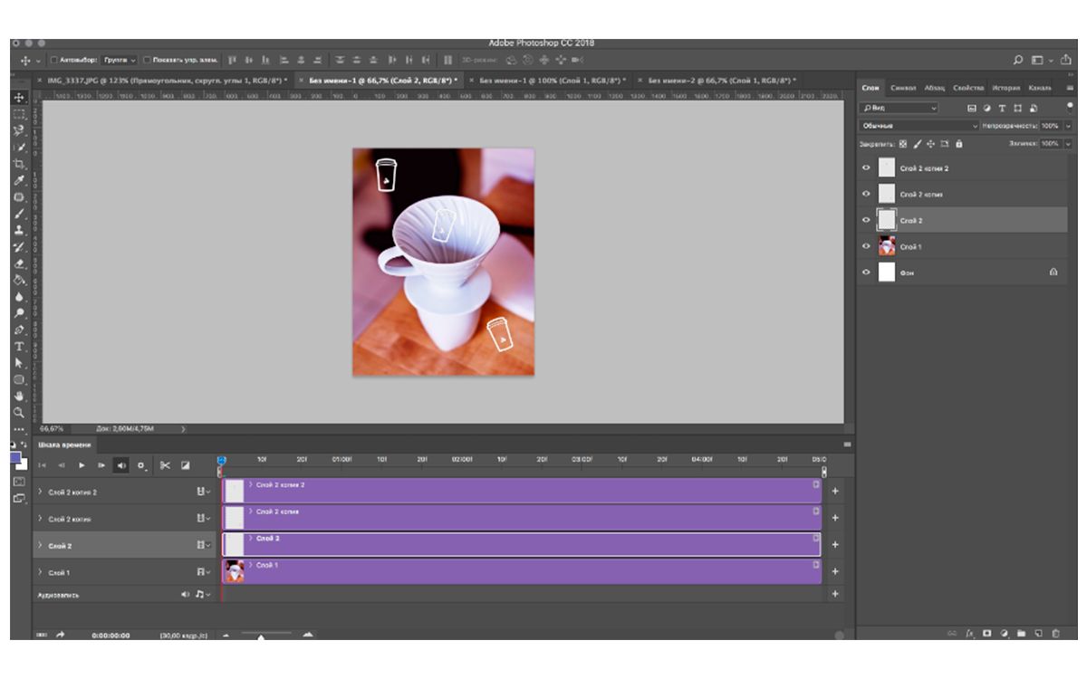The image size is (1087, 679).
Task: Click the lock all padlock icon
Action: (x=959, y=144)
